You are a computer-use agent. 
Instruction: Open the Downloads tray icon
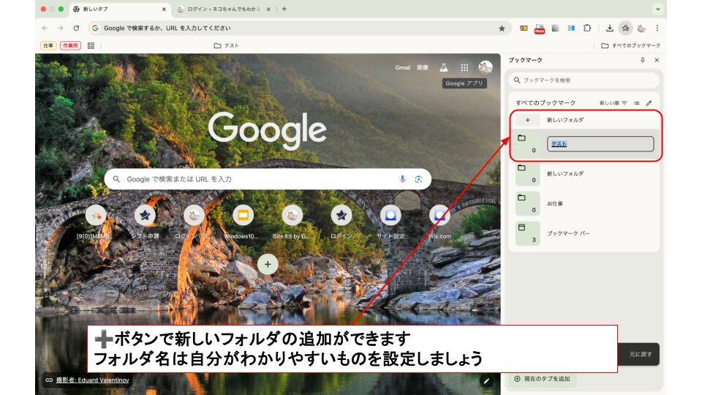pos(610,28)
